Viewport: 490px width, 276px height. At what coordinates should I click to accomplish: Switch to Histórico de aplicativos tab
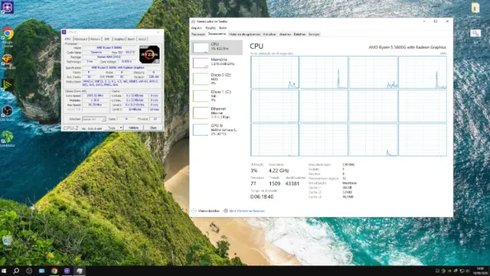(x=245, y=34)
